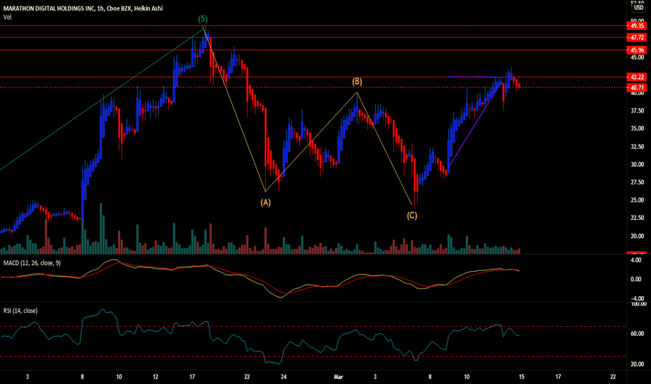This screenshot has width=651, height=384.
Task: Select the 47.72 price level label
Action: 637,38
